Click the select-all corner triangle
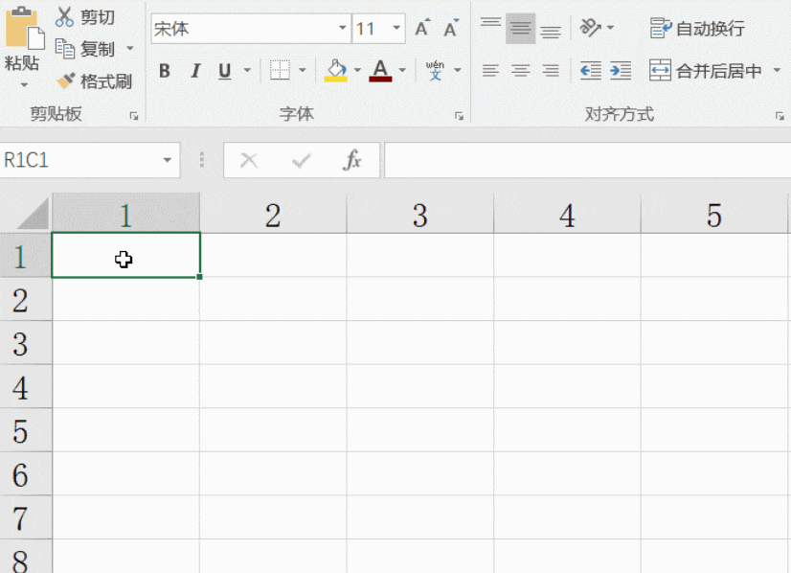Image resolution: width=791 pixels, height=573 pixels. [x=33, y=215]
